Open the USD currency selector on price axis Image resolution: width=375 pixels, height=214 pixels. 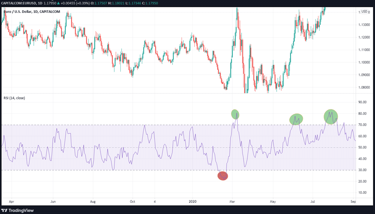tap(364, 12)
